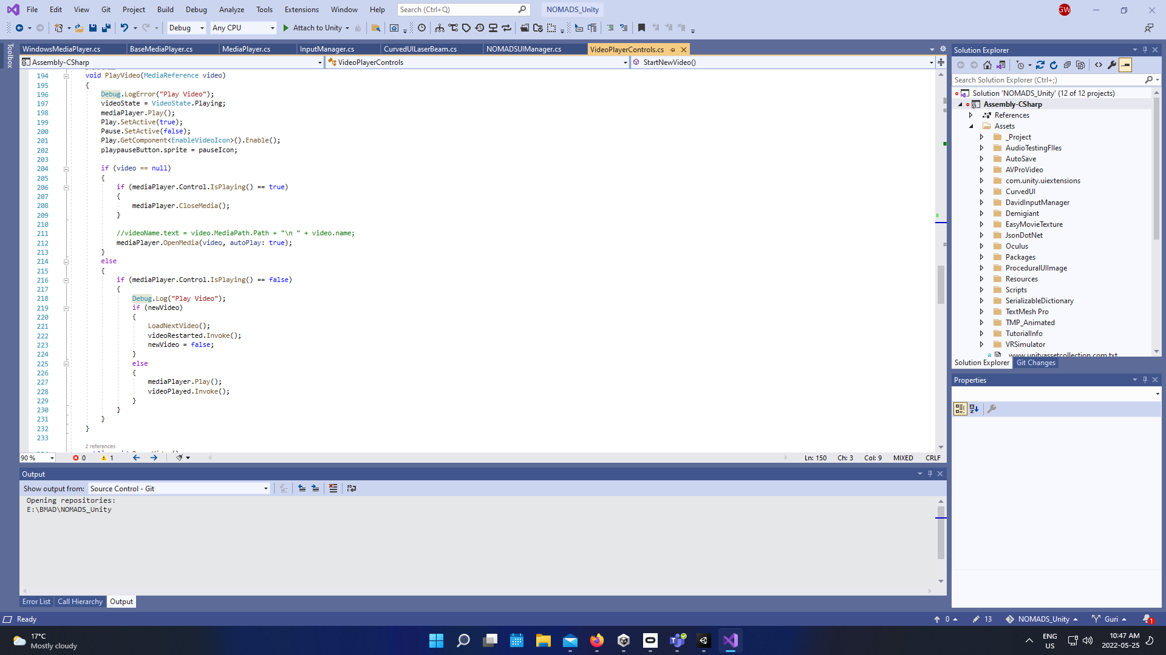Click Home icon in Solution Explorer
The height and width of the screenshot is (655, 1166).
click(987, 65)
